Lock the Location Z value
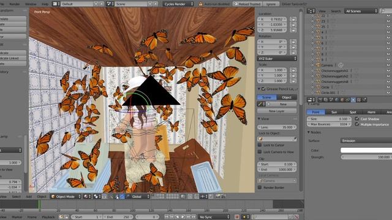 (293, 30)
